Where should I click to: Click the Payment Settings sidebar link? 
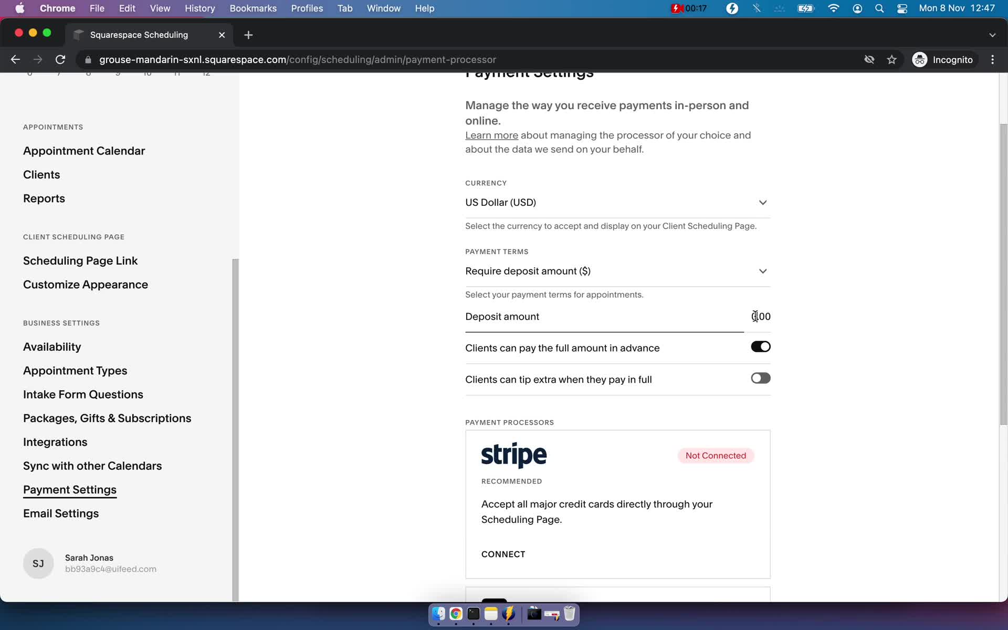point(70,490)
